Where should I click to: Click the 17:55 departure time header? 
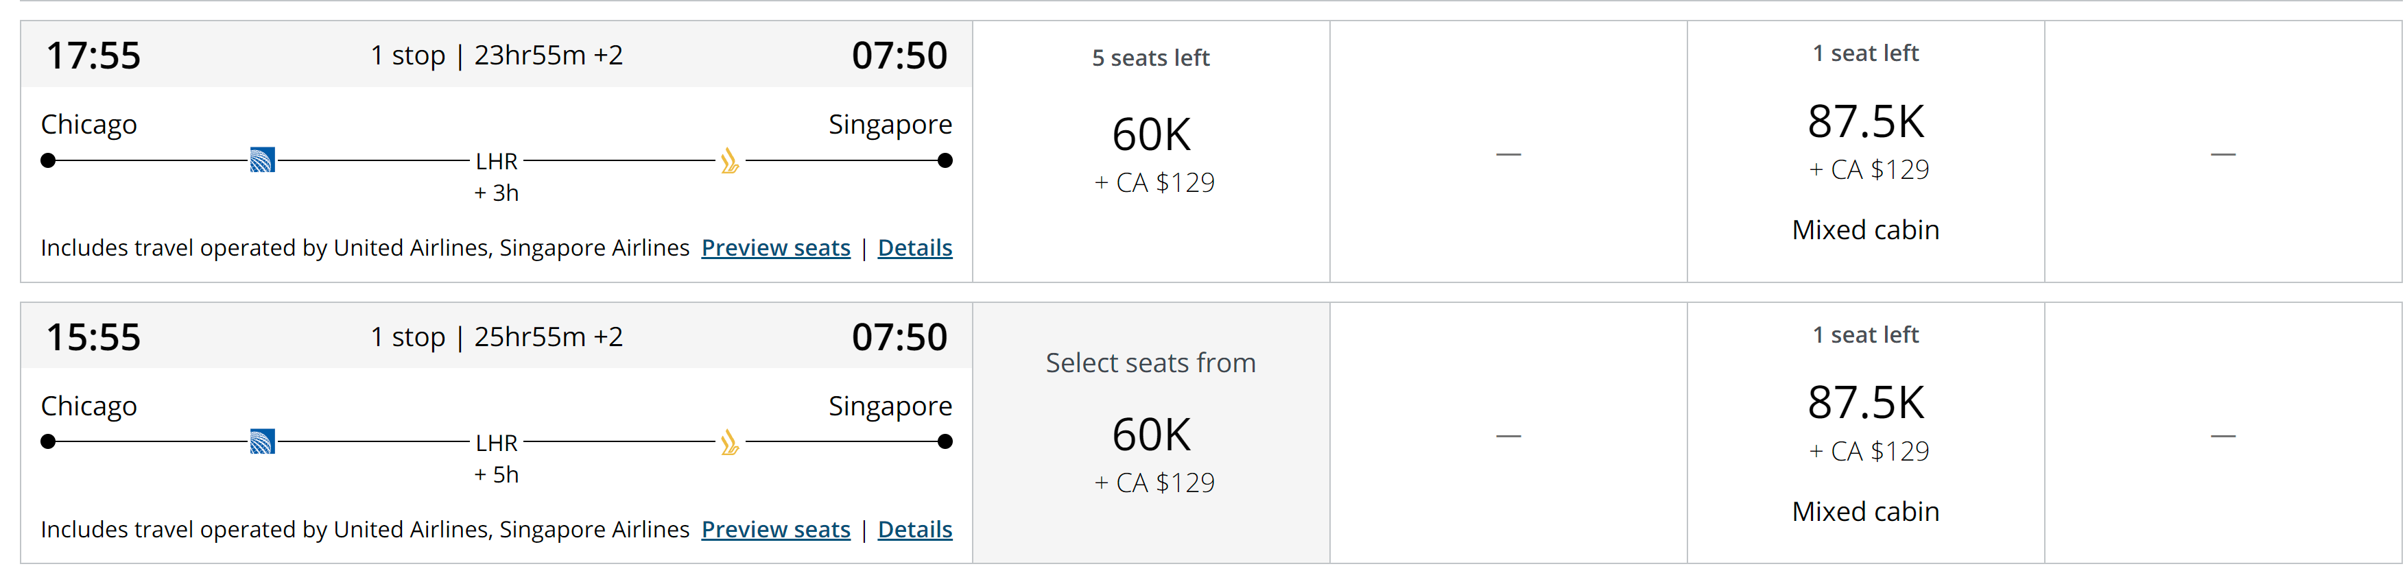(x=93, y=56)
